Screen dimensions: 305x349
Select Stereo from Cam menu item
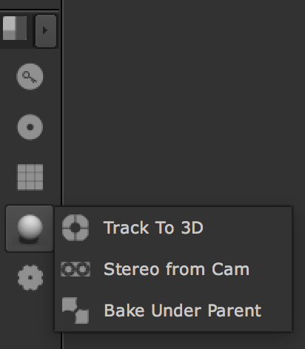173,269
